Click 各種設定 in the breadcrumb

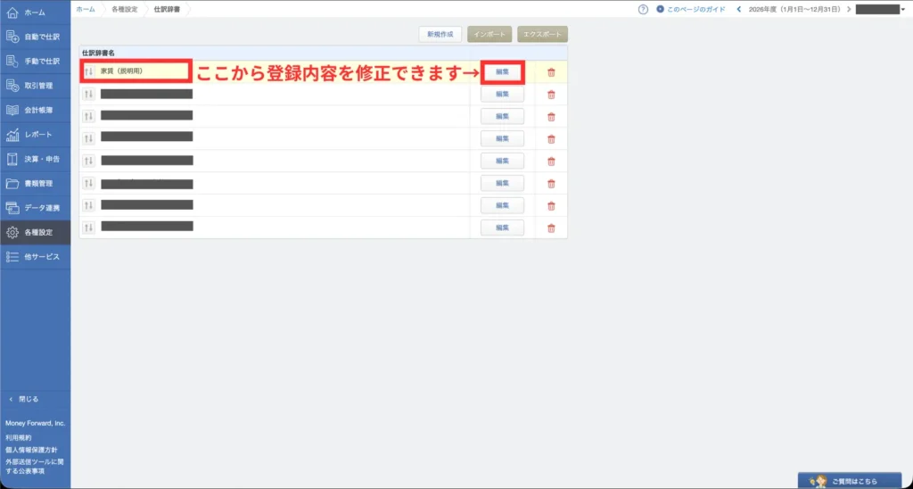[125, 9]
